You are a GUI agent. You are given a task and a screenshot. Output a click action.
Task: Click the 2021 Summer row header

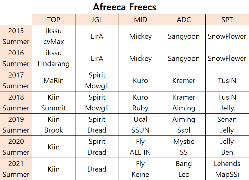(16, 169)
